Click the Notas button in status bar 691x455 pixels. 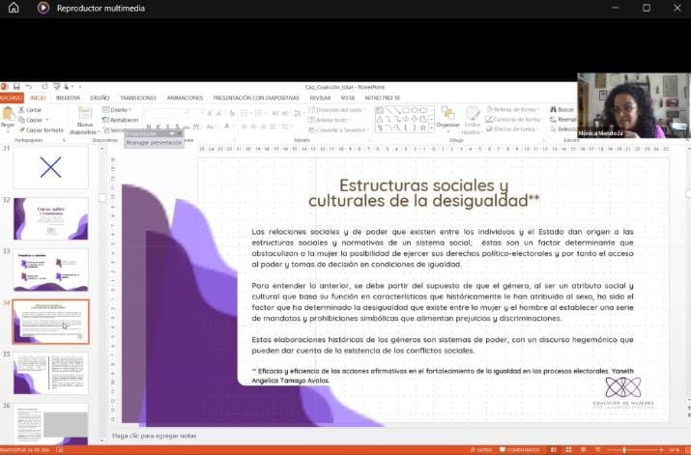tap(481, 450)
